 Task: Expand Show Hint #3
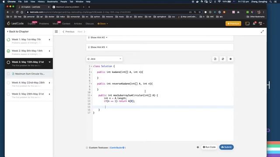click(98, 47)
